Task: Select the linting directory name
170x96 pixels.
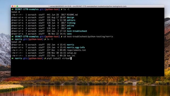Action: [71, 23]
